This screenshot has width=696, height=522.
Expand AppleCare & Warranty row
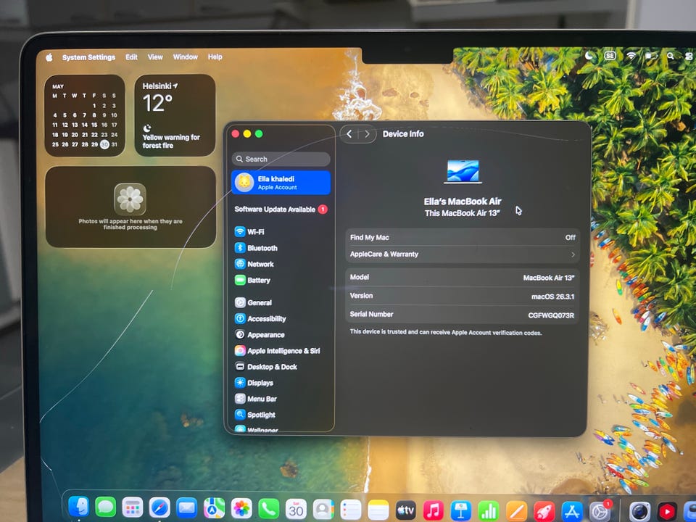pos(462,254)
